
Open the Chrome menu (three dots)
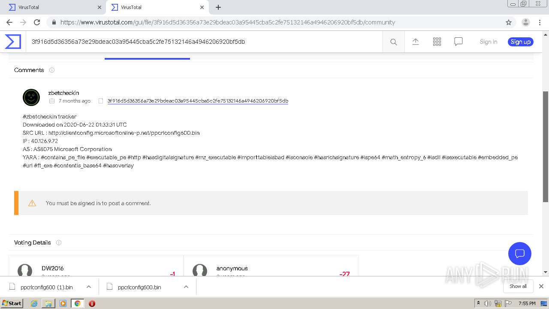[x=540, y=22]
